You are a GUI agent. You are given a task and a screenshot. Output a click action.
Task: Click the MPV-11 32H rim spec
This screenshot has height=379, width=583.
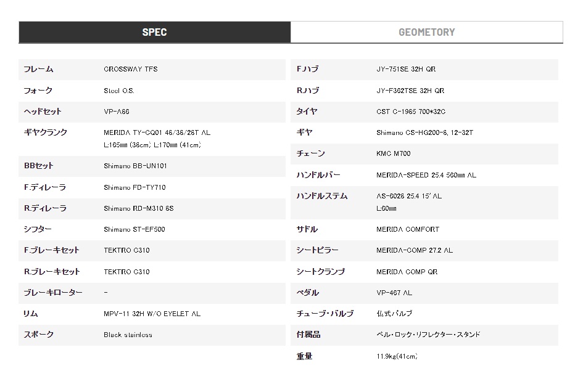pos(152,314)
